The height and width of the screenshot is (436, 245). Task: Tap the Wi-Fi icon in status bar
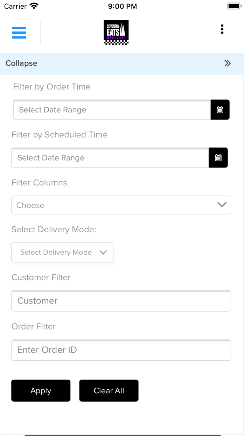point(34,6)
